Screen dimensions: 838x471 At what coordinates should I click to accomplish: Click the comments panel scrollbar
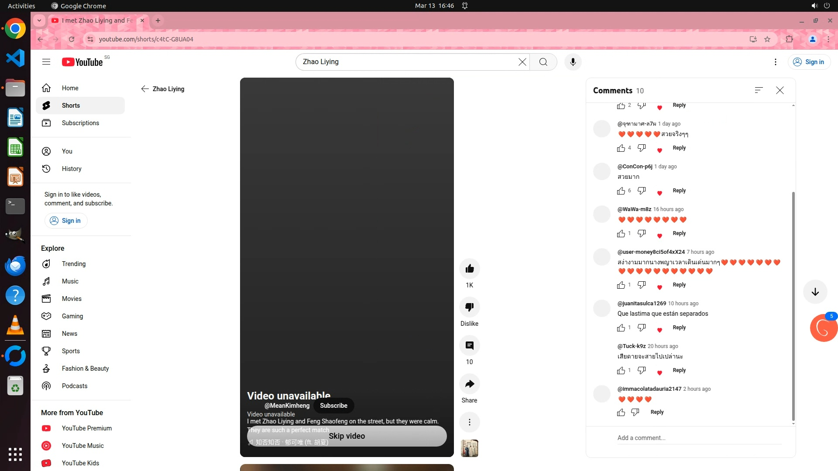click(793, 305)
